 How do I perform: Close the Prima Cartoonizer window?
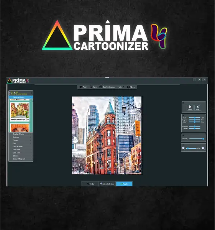pos(204,80)
